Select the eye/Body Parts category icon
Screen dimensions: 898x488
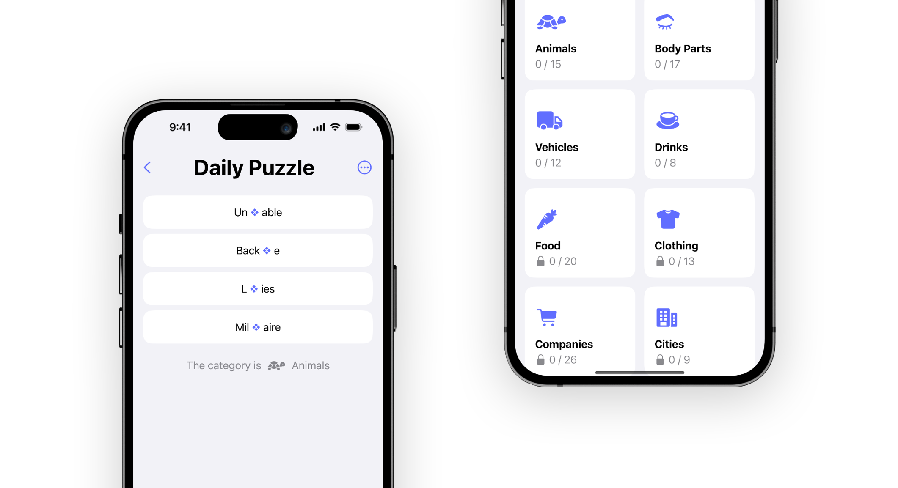(x=665, y=22)
